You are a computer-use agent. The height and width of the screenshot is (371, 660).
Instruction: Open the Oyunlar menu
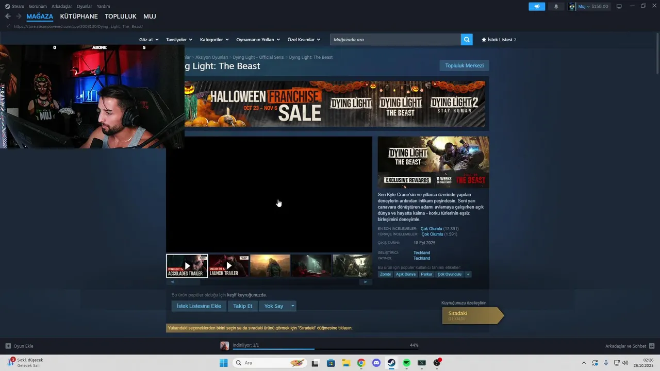click(x=84, y=6)
